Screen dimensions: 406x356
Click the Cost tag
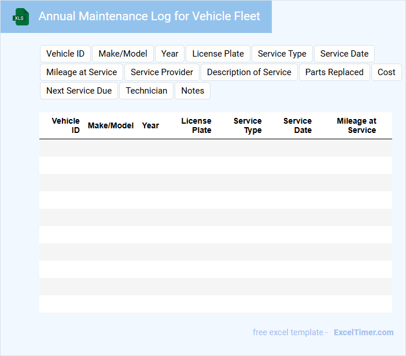[x=386, y=72]
